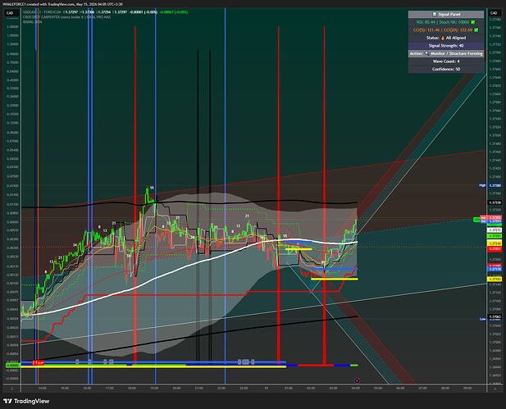Click the day 15 label on time axis
Viewport: 506px width, 409px height.
267,388
